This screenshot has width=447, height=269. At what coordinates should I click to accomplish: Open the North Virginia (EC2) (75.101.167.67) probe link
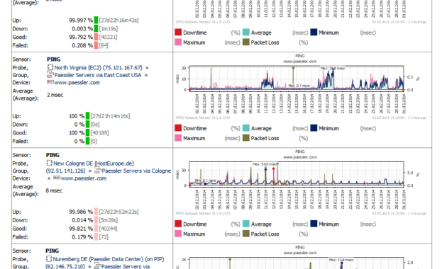pyautogui.click(x=99, y=68)
